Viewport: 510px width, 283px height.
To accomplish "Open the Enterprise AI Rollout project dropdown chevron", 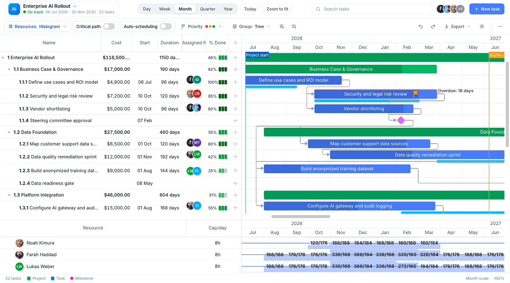I will tap(75, 6).
